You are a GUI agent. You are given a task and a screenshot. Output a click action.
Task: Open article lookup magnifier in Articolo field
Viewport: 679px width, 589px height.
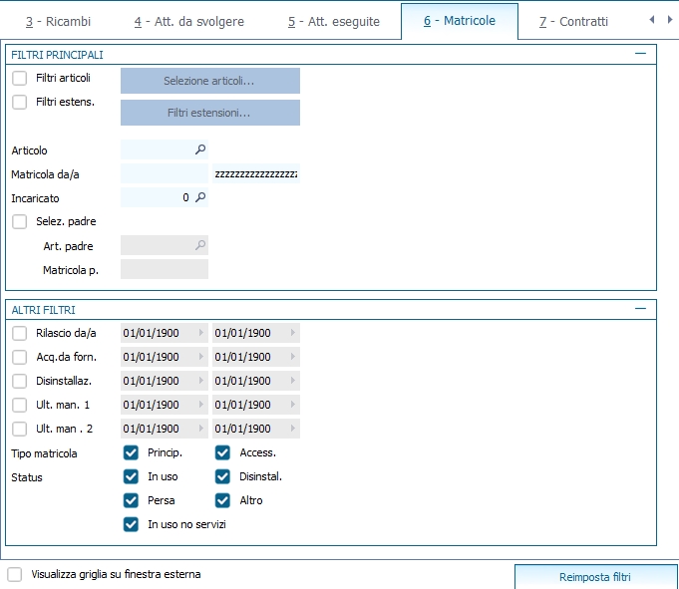coord(200,149)
